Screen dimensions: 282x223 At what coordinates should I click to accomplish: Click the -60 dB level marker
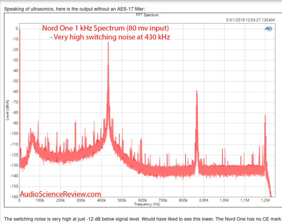14,92
